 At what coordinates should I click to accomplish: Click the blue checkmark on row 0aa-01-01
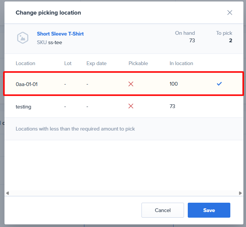219,84
